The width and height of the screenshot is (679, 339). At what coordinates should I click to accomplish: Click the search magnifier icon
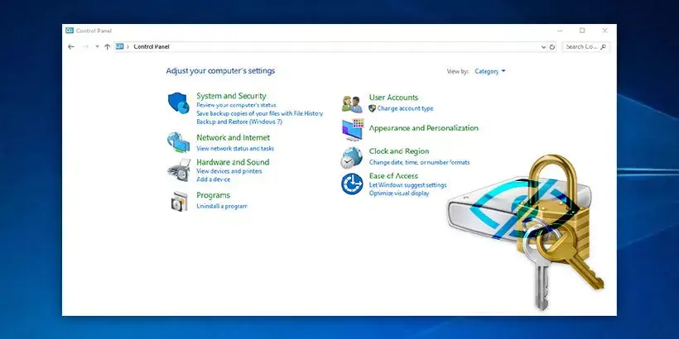[x=603, y=46]
